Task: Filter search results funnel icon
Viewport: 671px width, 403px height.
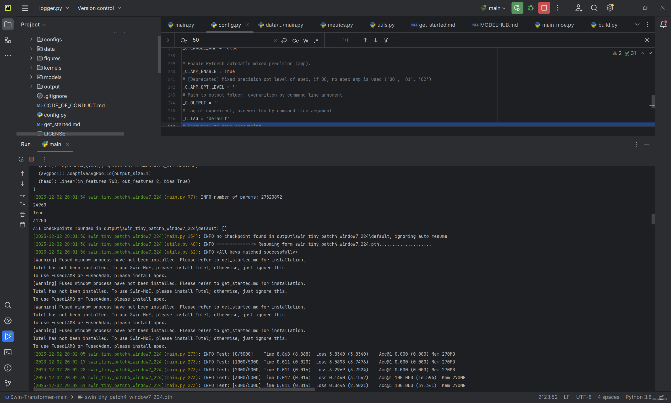Action: click(x=386, y=40)
